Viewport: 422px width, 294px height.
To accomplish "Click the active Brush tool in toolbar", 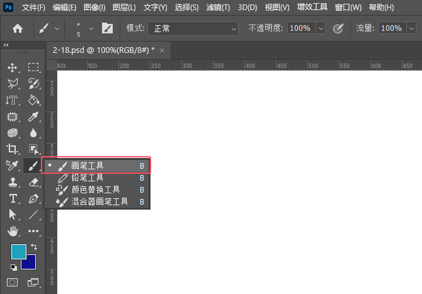I will [33, 166].
